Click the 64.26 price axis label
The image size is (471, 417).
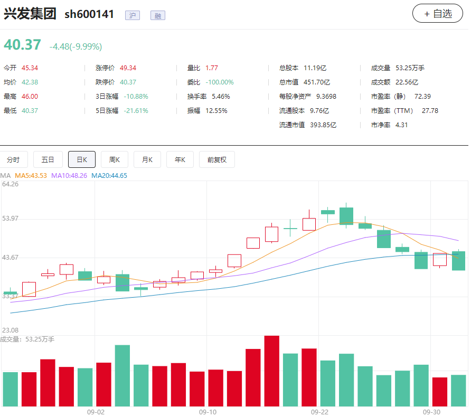[x=10, y=184]
